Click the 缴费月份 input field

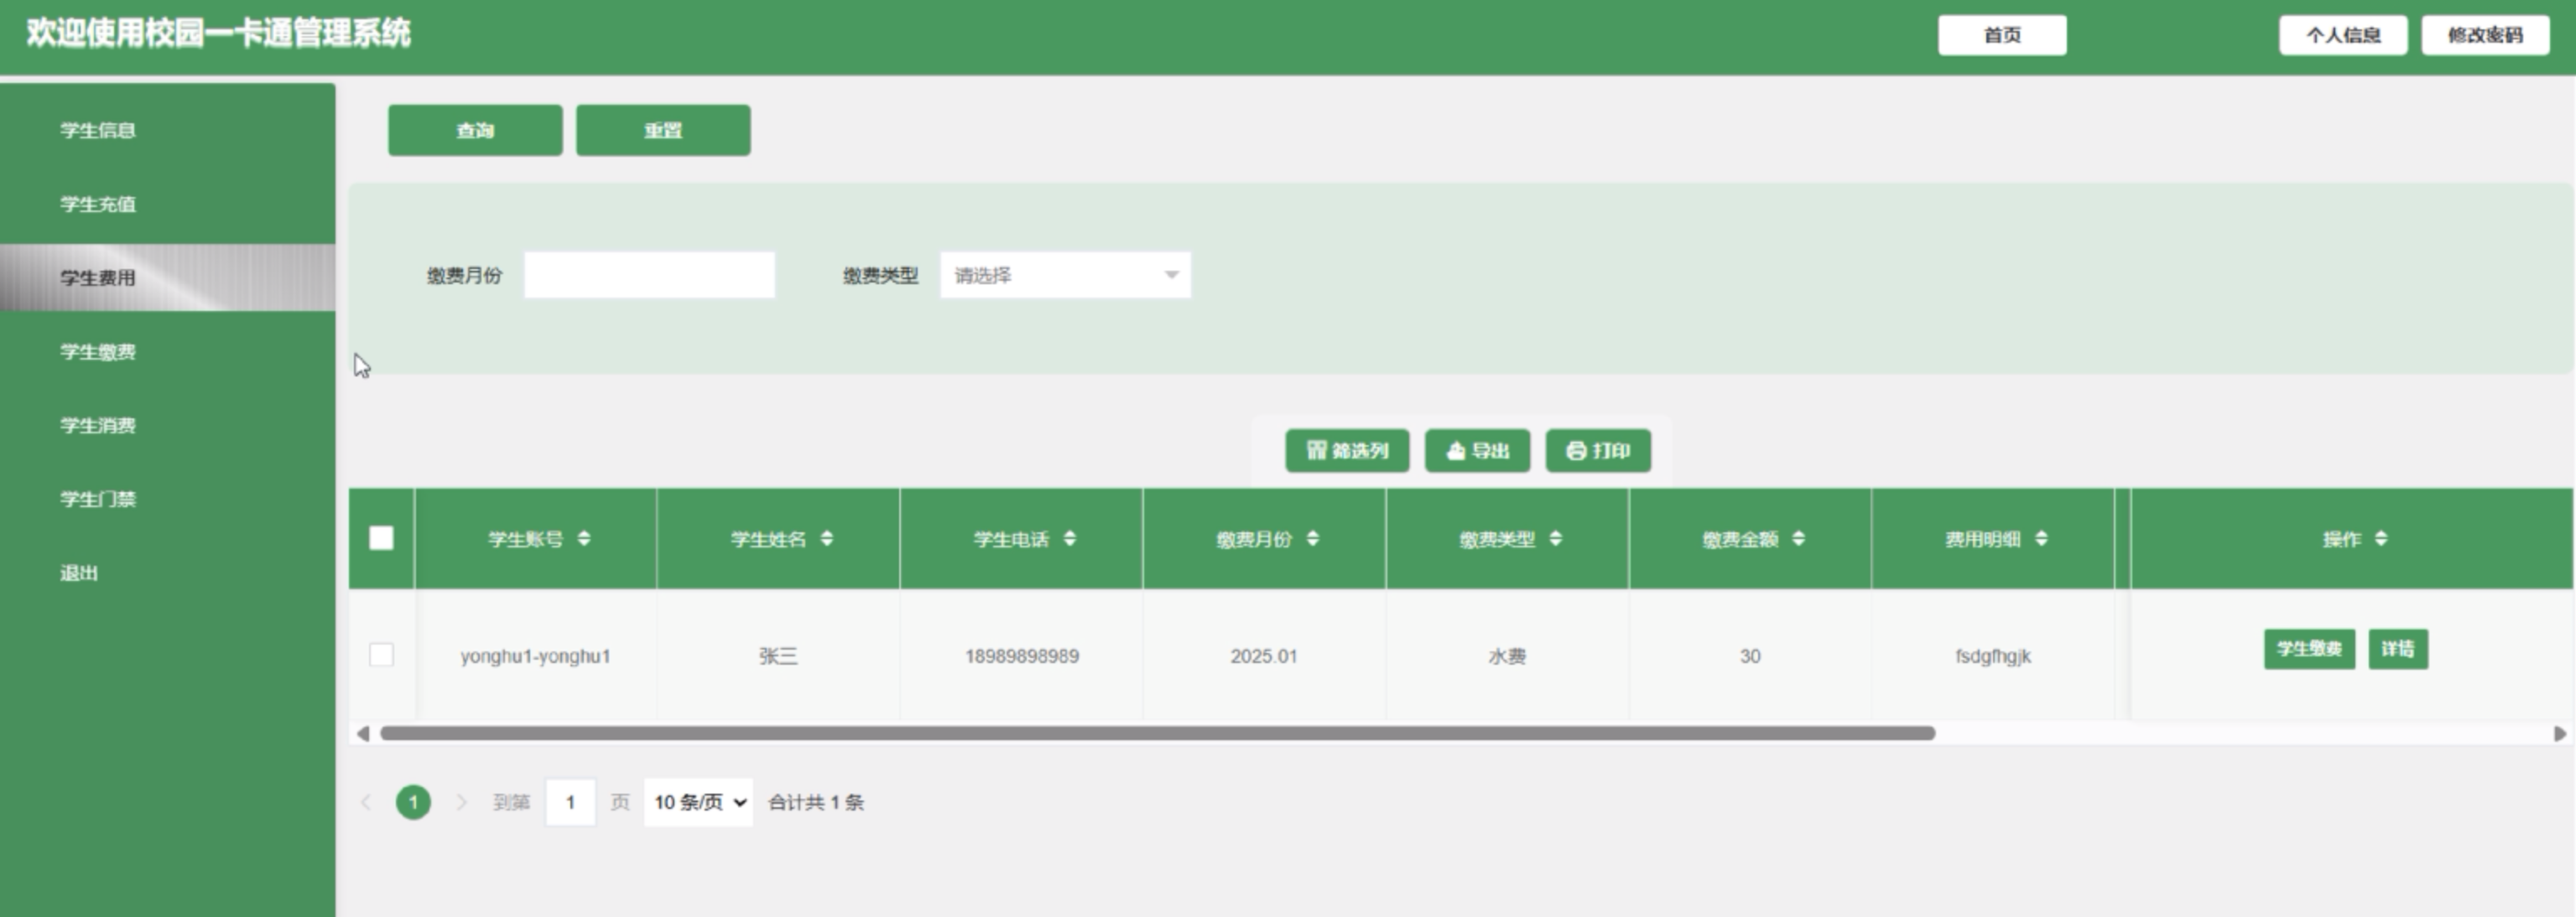point(649,275)
